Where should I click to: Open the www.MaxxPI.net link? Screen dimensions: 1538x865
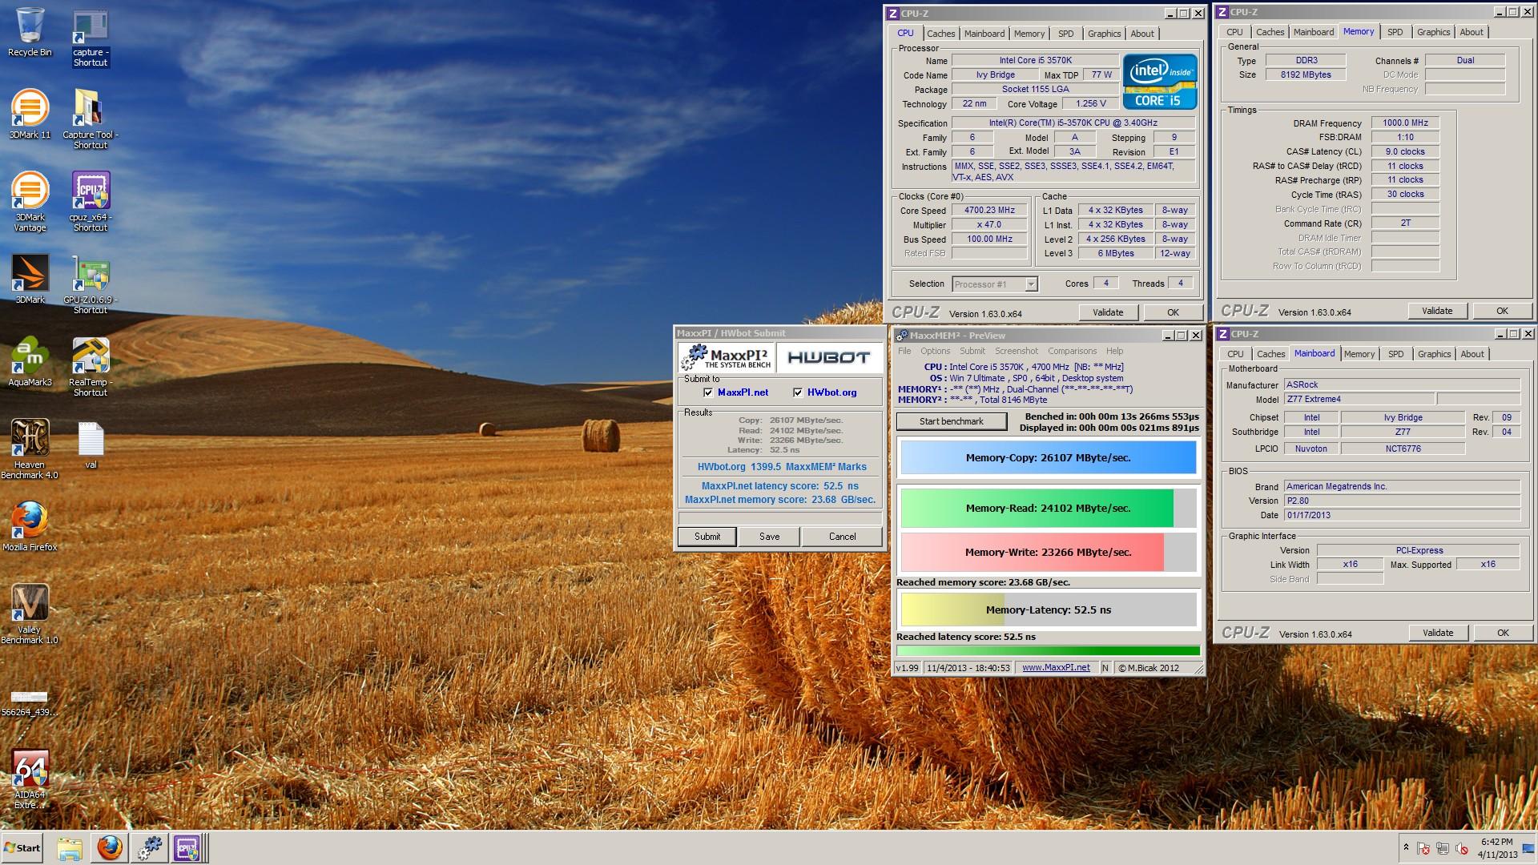pos(1056,667)
